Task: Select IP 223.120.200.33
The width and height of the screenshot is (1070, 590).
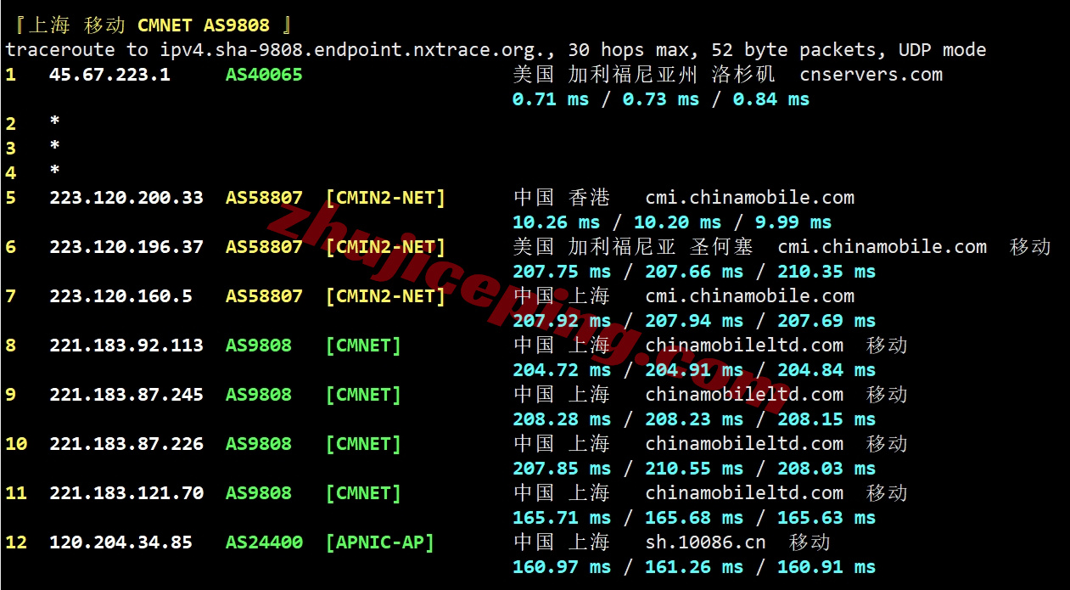Action: [126, 198]
